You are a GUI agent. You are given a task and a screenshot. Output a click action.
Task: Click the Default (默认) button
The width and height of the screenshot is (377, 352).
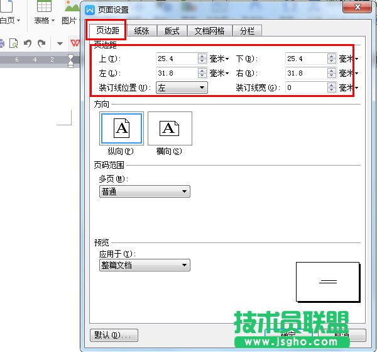click(111, 335)
